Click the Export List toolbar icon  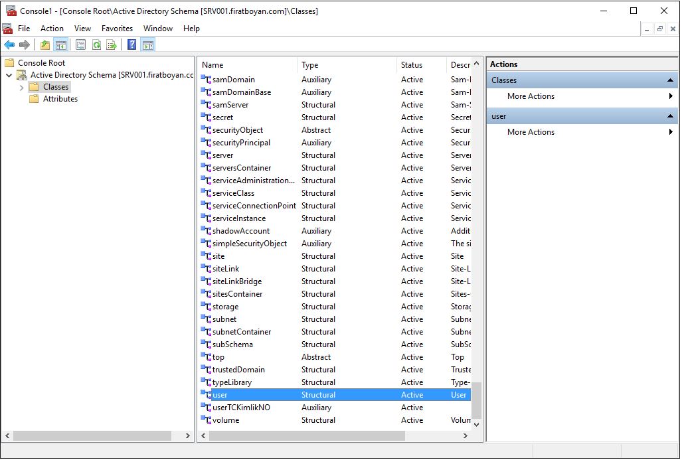point(112,44)
